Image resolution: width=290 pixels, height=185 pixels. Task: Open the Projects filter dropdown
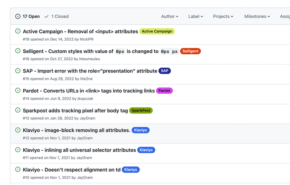223,16
